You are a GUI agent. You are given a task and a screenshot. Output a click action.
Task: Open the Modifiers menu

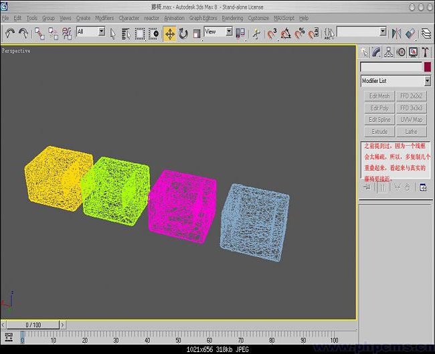(x=104, y=18)
